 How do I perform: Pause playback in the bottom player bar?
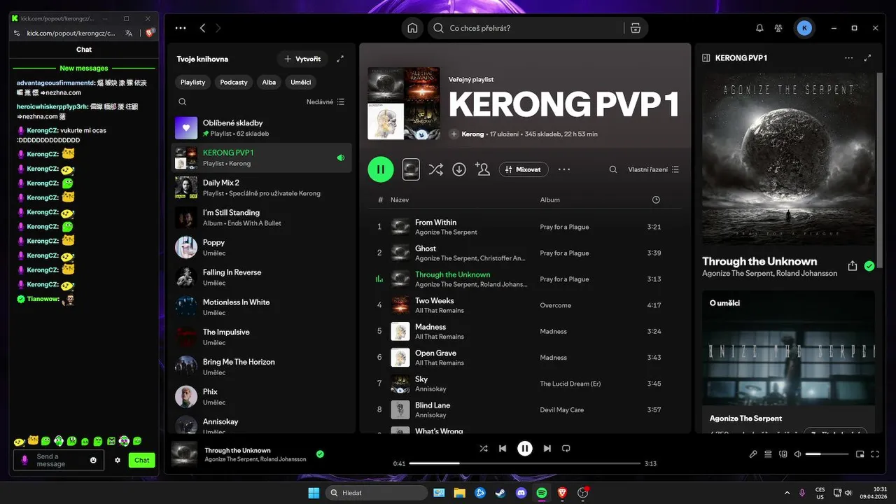(x=525, y=448)
